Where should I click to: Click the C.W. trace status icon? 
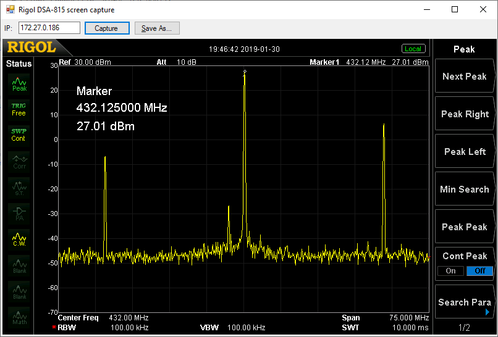(19, 239)
